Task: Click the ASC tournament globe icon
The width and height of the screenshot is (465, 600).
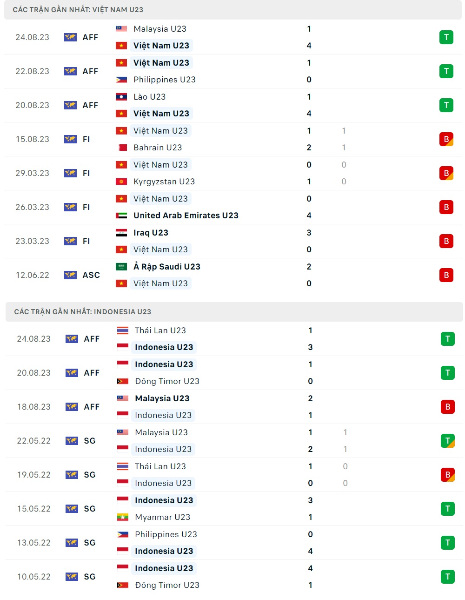Action: click(70, 275)
